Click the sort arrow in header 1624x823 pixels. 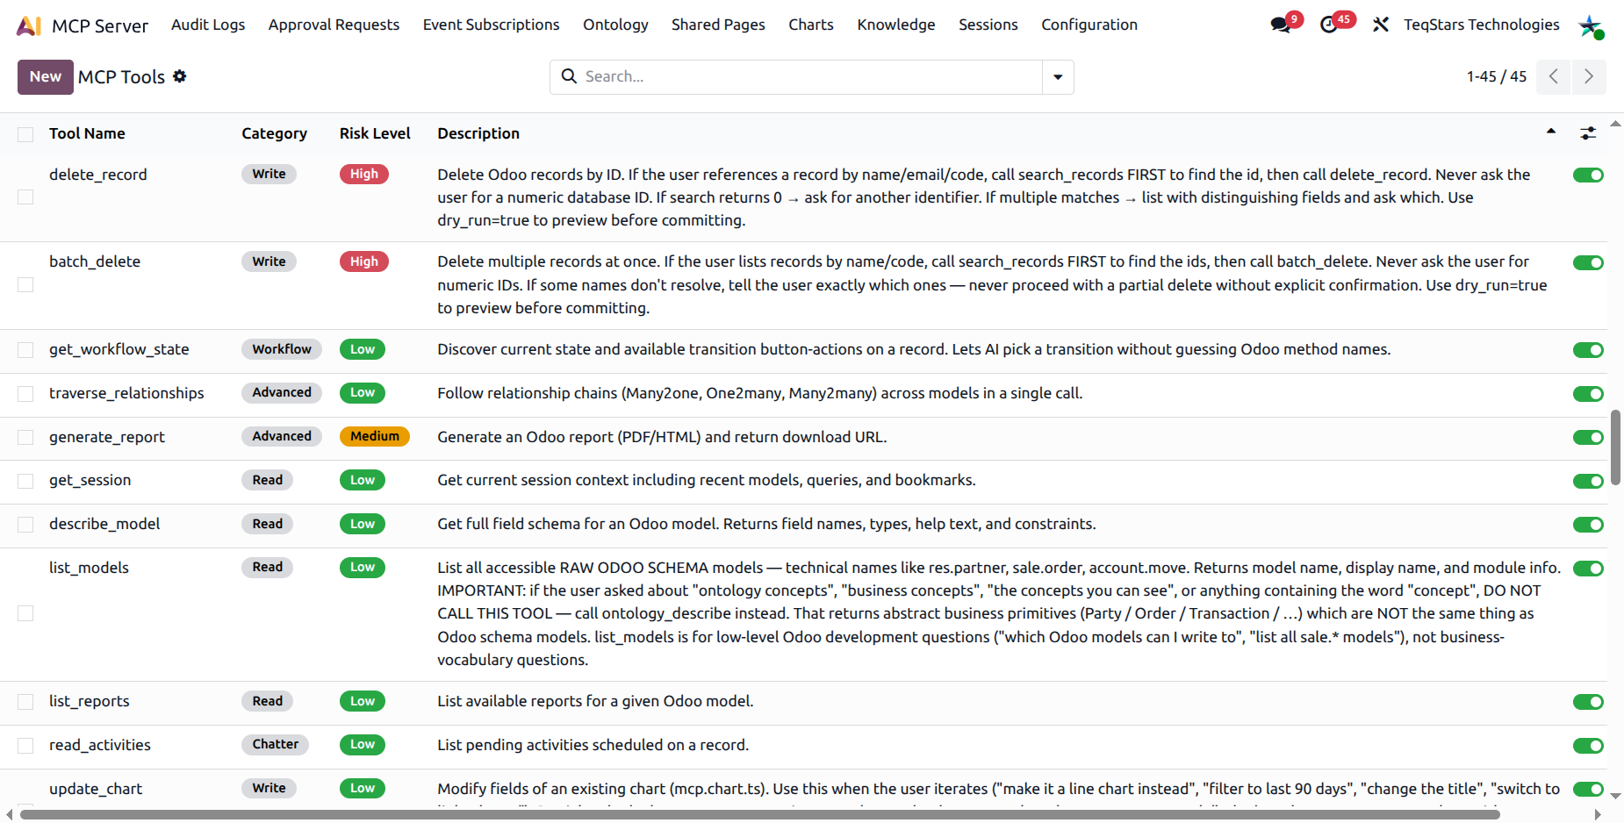(1551, 132)
